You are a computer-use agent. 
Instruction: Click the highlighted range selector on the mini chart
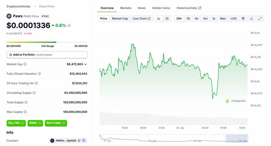point(236,138)
